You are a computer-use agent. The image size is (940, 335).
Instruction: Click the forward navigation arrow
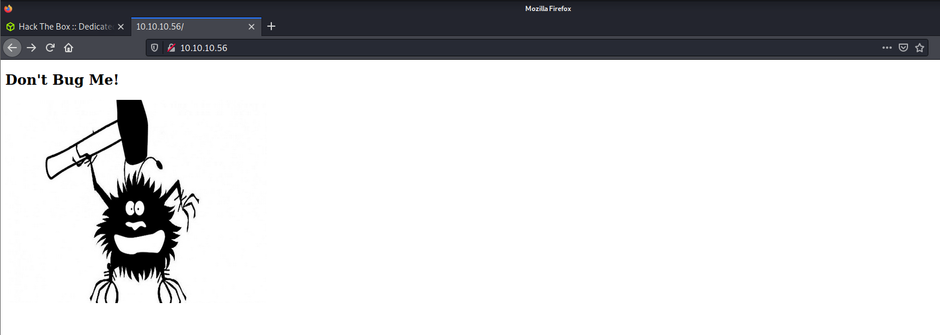(31, 48)
